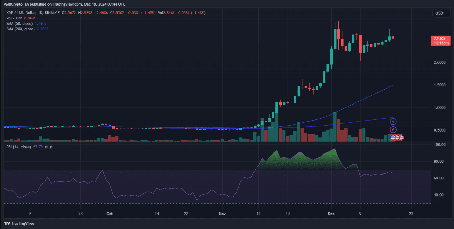Click the 0.5000 price axis label
The image size is (454, 229).
[440, 130]
